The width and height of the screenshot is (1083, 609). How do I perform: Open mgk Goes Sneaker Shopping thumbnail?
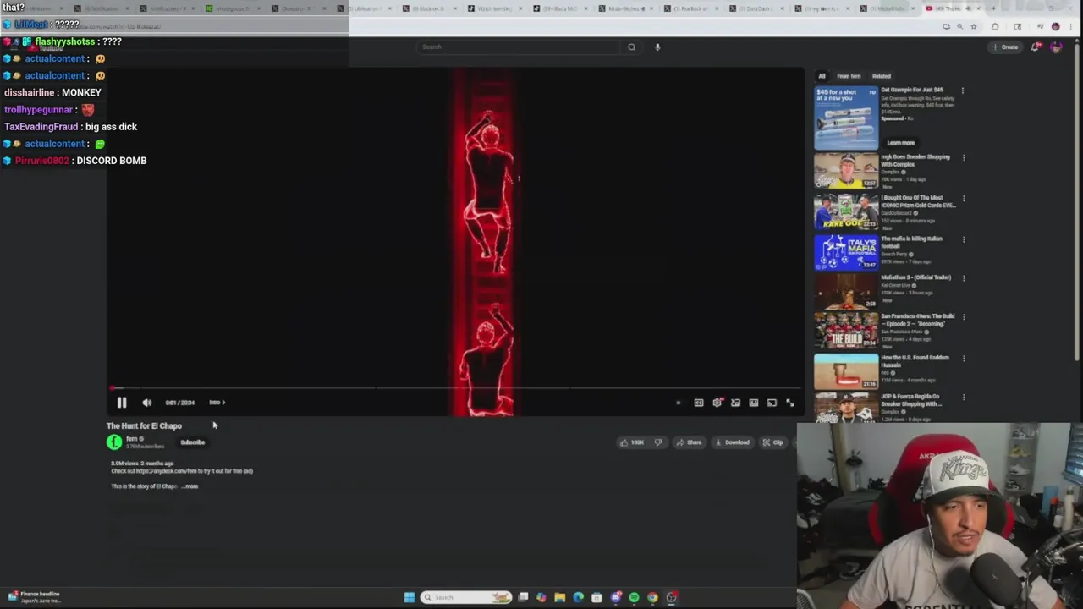[846, 172]
